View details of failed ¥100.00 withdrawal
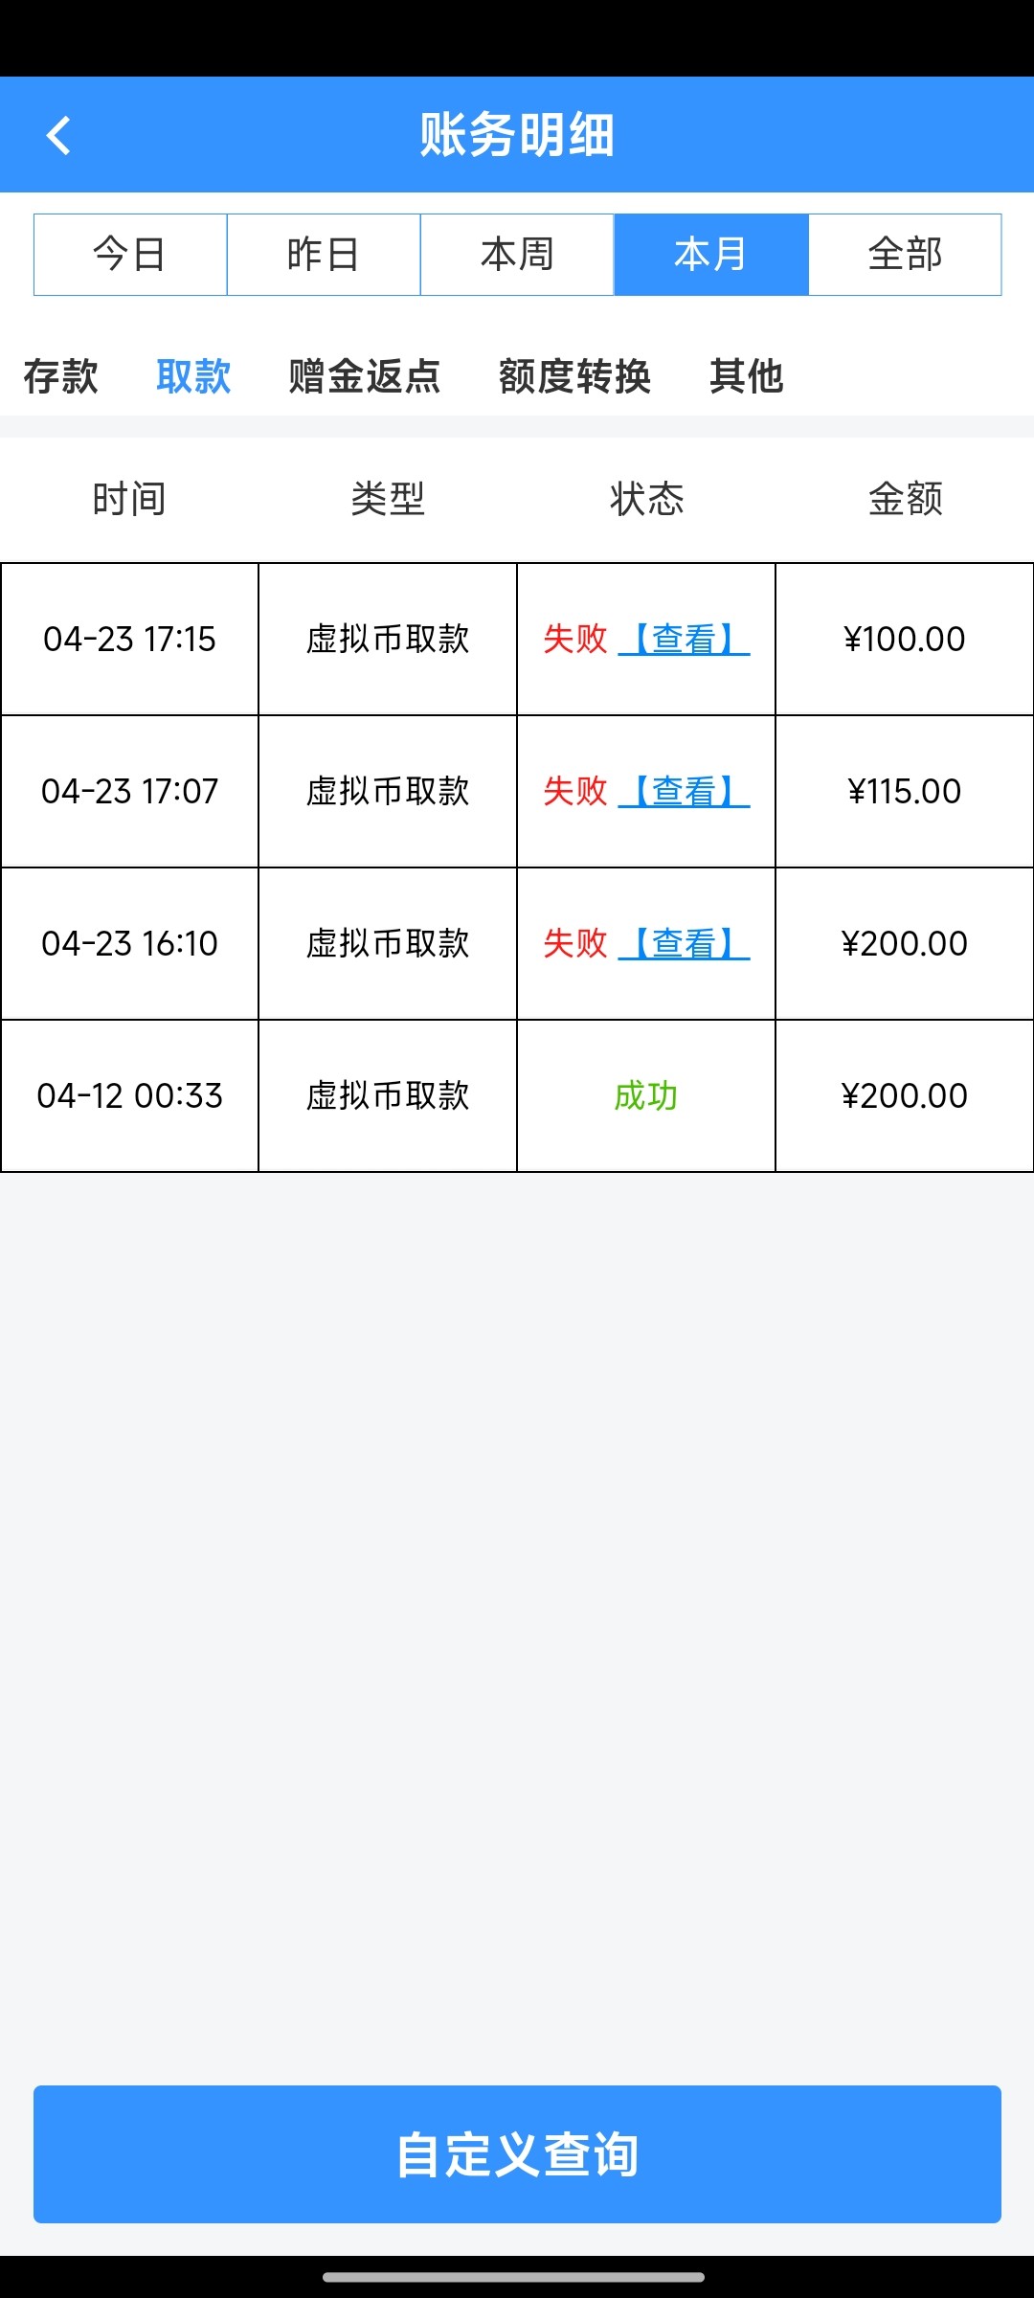Viewport: 1034px width, 2298px height. (684, 639)
